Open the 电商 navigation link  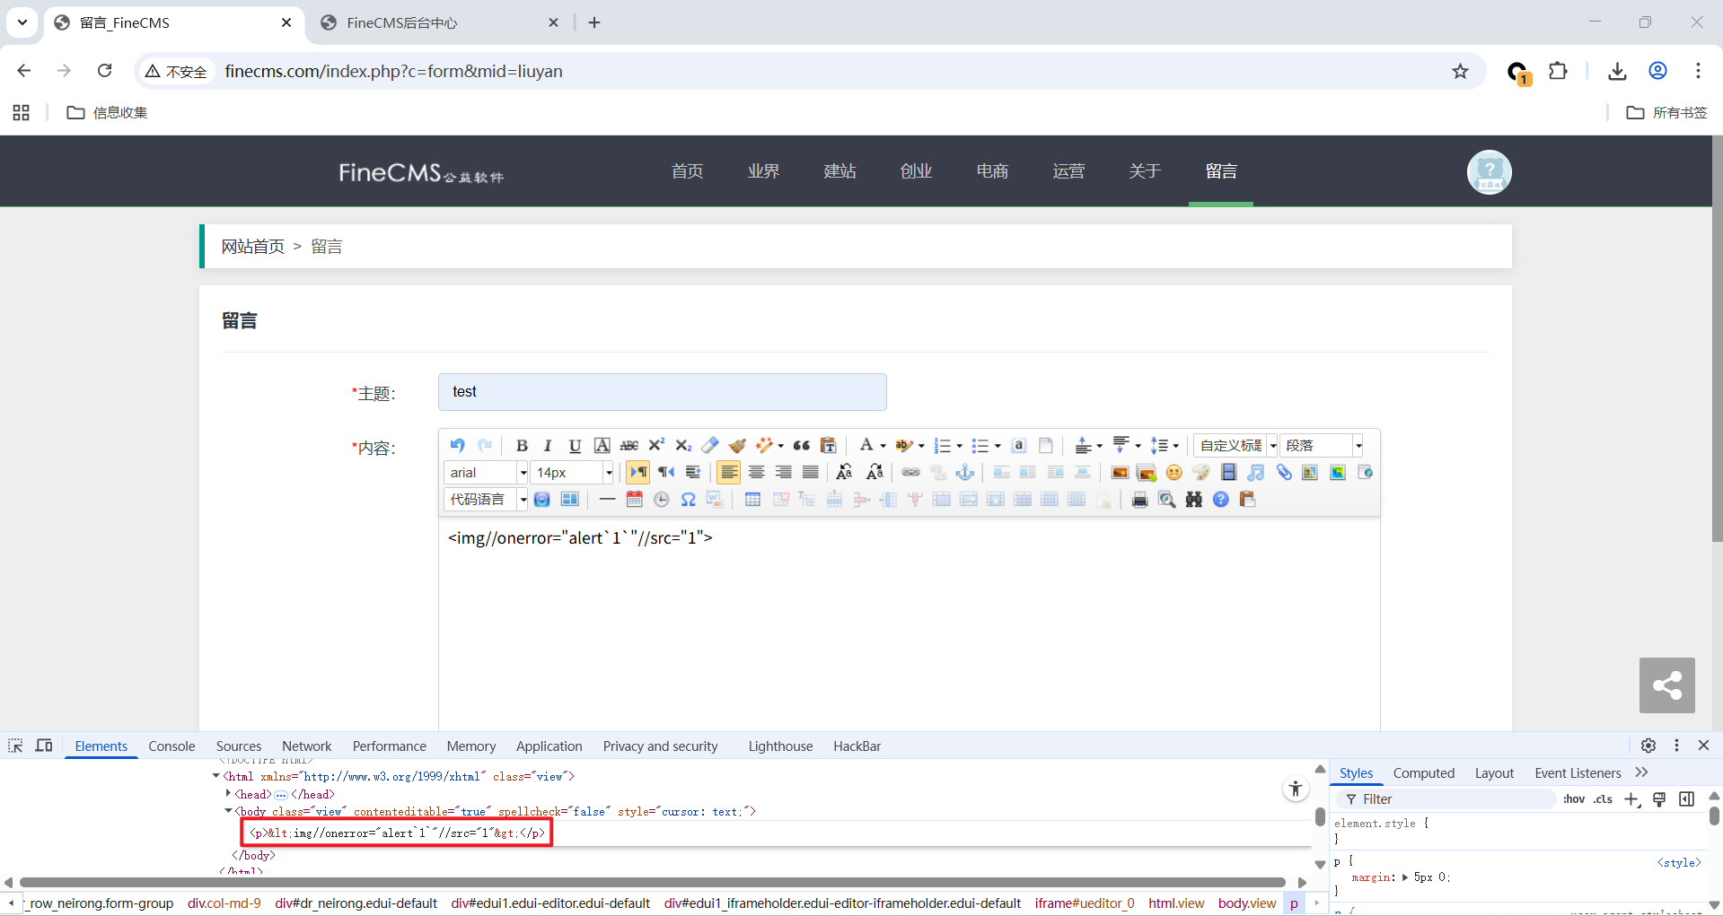pyautogui.click(x=993, y=171)
